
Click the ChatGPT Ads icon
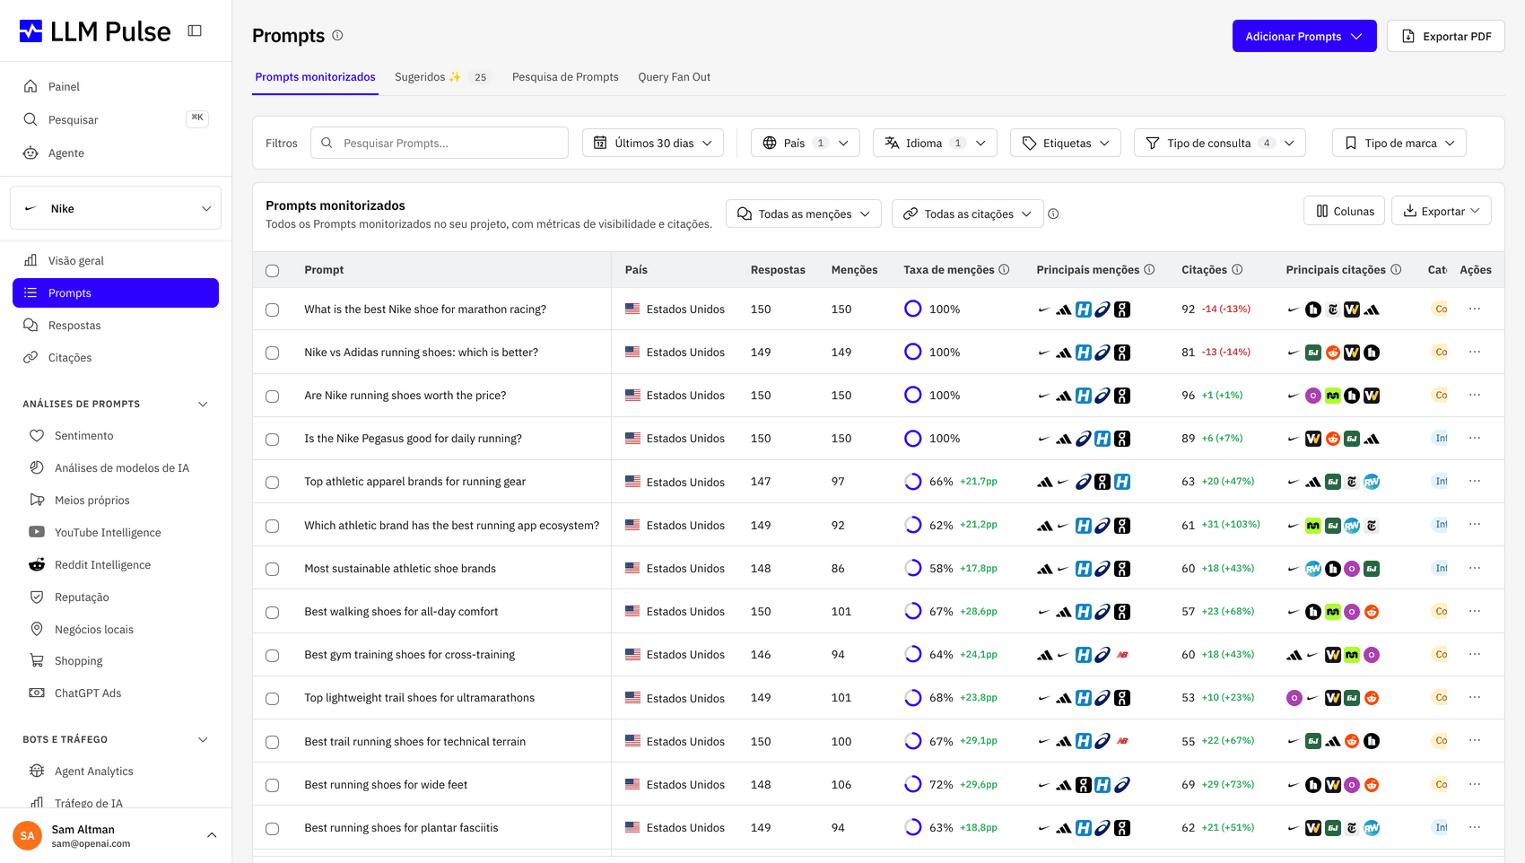pyautogui.click(x=37, y=693)
